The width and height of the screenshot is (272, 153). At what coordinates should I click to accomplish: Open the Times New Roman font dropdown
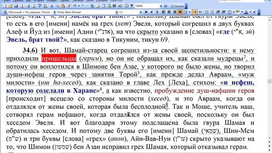point(117,12)
